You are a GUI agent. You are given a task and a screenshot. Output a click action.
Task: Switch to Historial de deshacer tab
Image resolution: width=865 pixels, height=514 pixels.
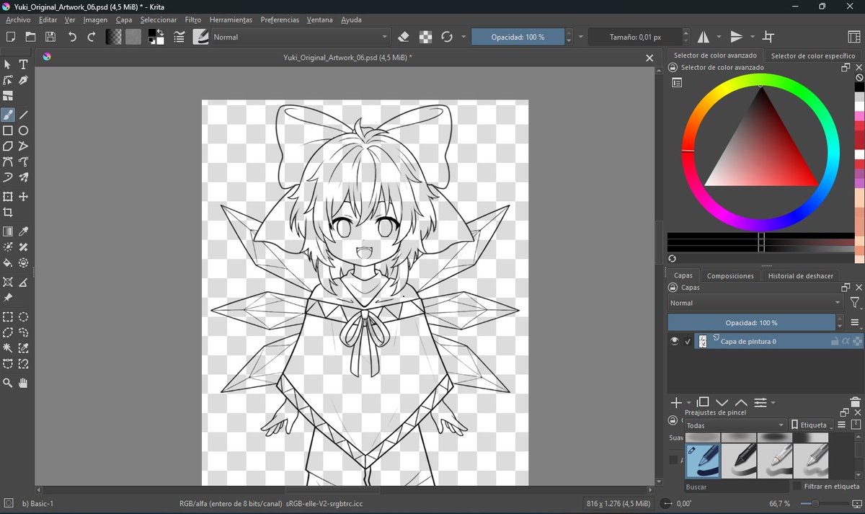pos(800,275)
